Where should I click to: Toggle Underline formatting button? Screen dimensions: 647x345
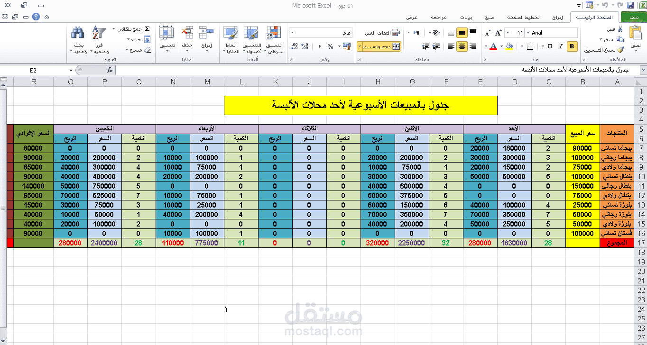click(550, 46)
